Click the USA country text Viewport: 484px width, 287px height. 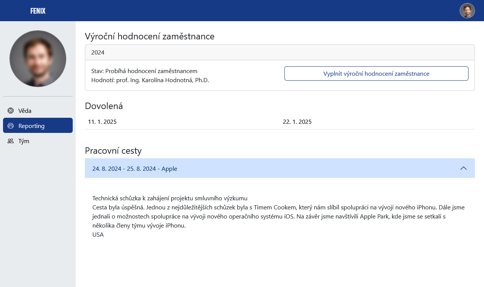[x=98, y=234]
